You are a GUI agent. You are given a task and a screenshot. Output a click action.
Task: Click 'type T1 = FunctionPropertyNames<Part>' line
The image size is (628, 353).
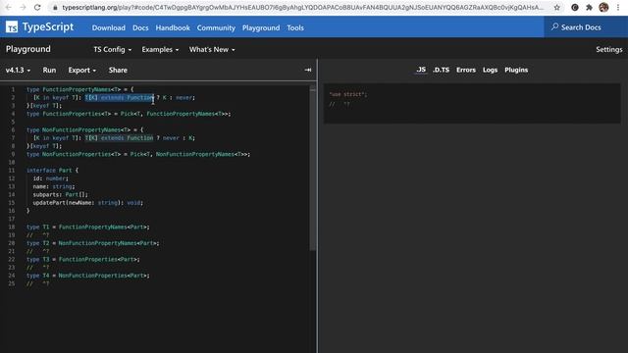pos(87,227)
